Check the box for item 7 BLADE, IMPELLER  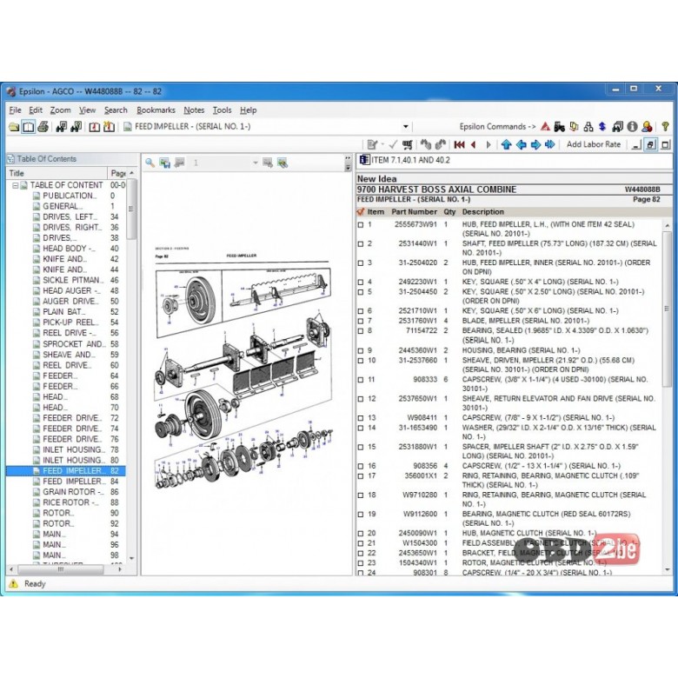[x=361, y=321]
